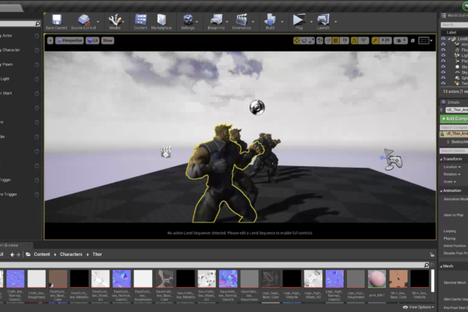Select the pink_MAT material thumbnail
Screen dimensions: 468x312
377,279
